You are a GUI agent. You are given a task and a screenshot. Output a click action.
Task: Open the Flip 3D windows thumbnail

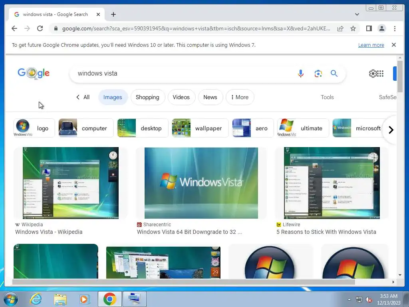[x=163, y=262]
